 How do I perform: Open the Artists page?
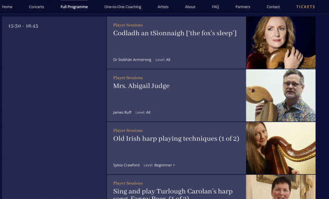point(163,7)
